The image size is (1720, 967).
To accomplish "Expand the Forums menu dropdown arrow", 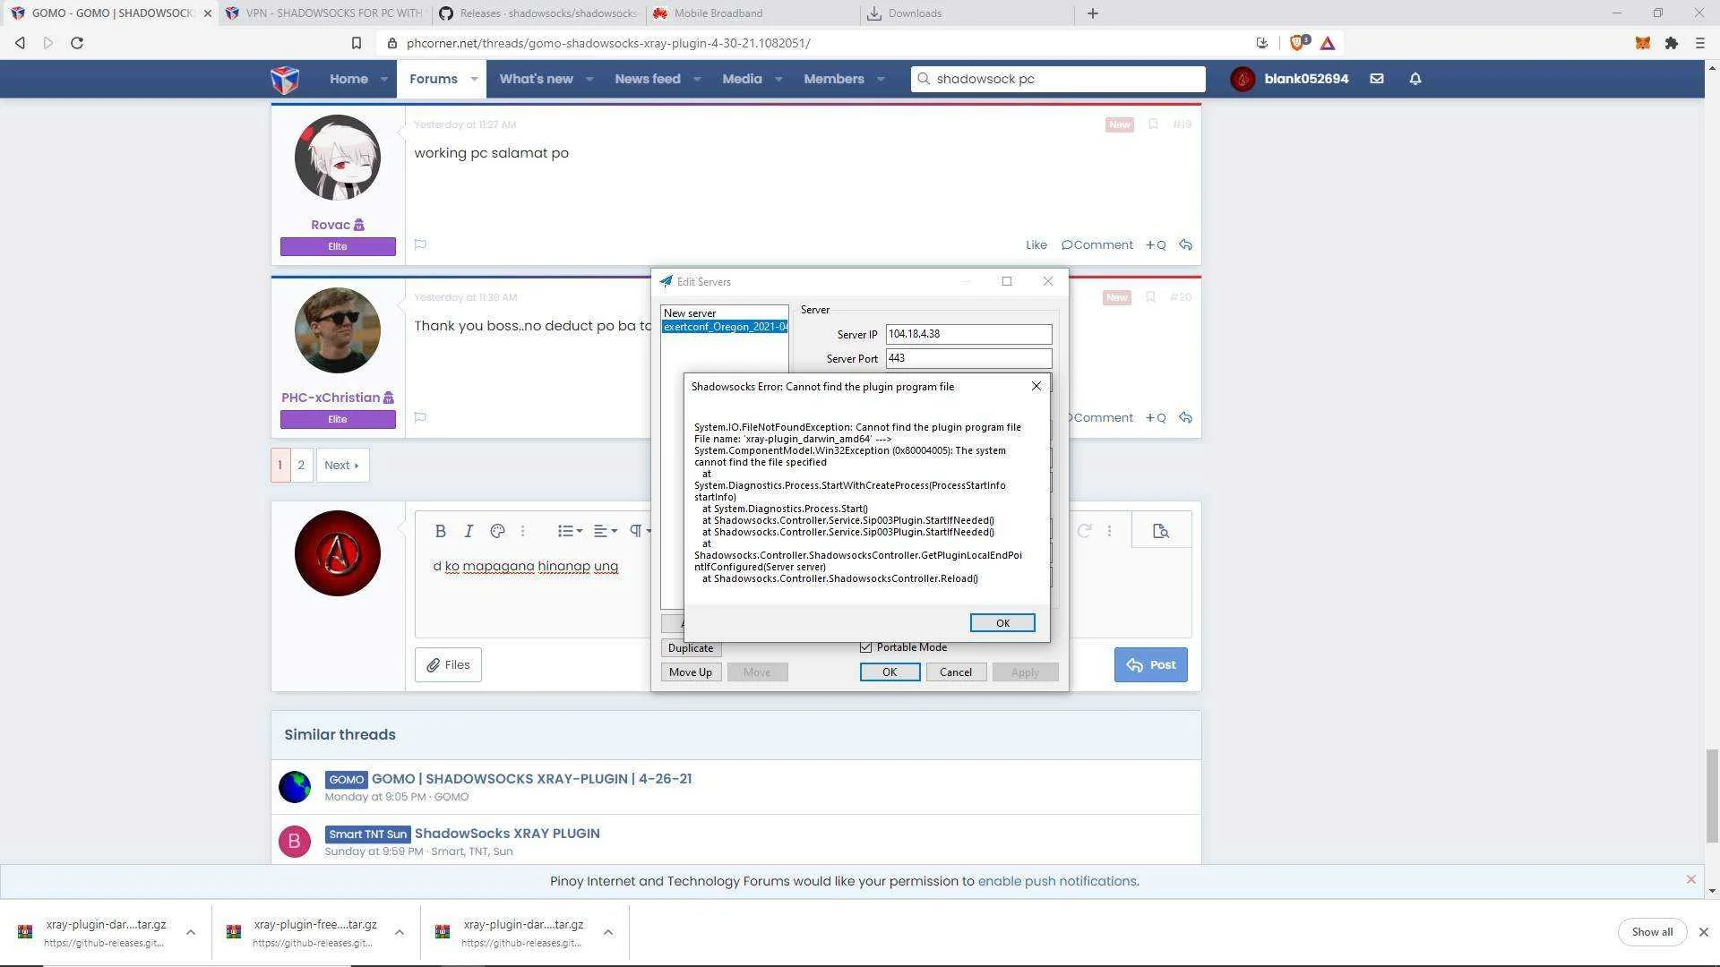I will [x=473, y=79].
